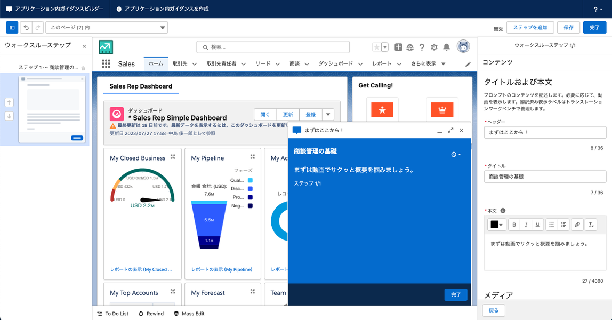Screen dimensions: 612x320
Task: Open the text color swatch picker
Action: tap(496, 225)
